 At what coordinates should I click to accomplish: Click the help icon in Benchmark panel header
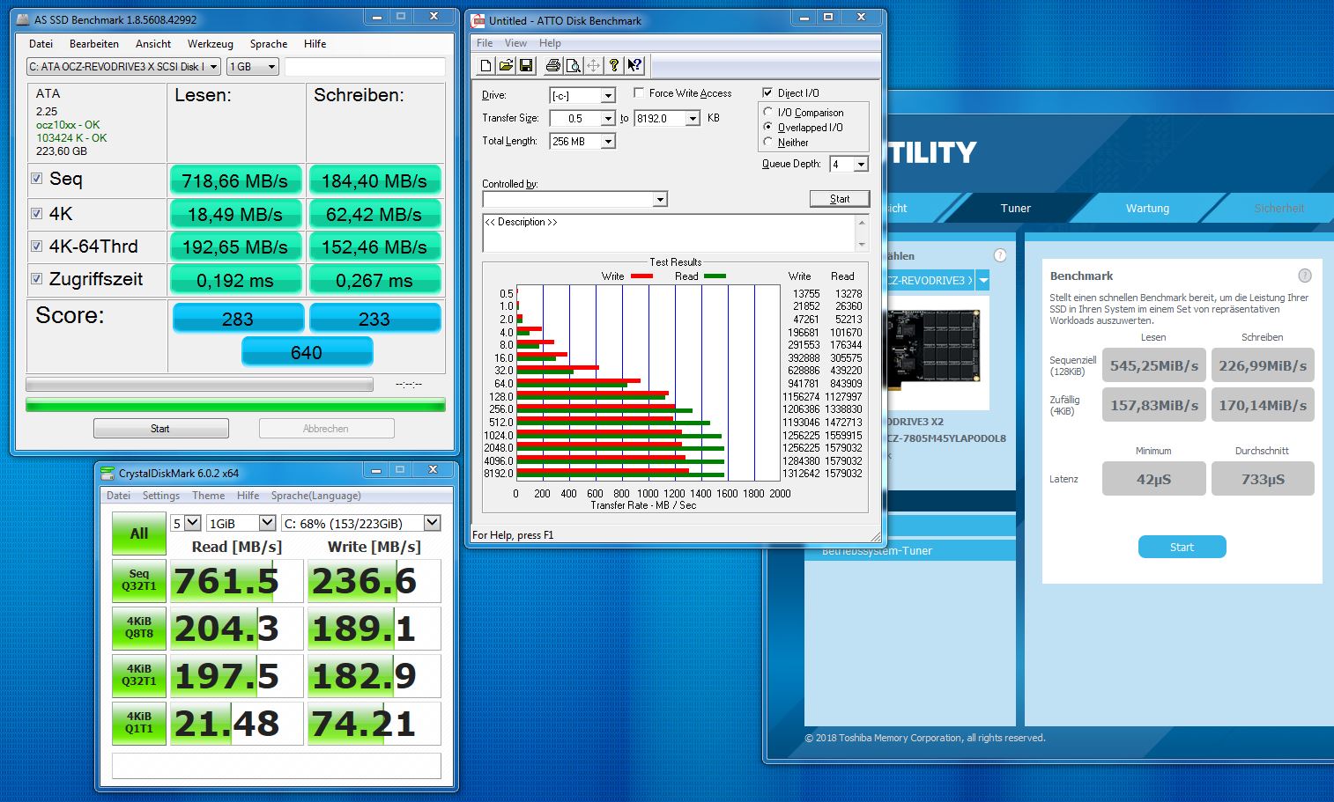(1305, 276)
